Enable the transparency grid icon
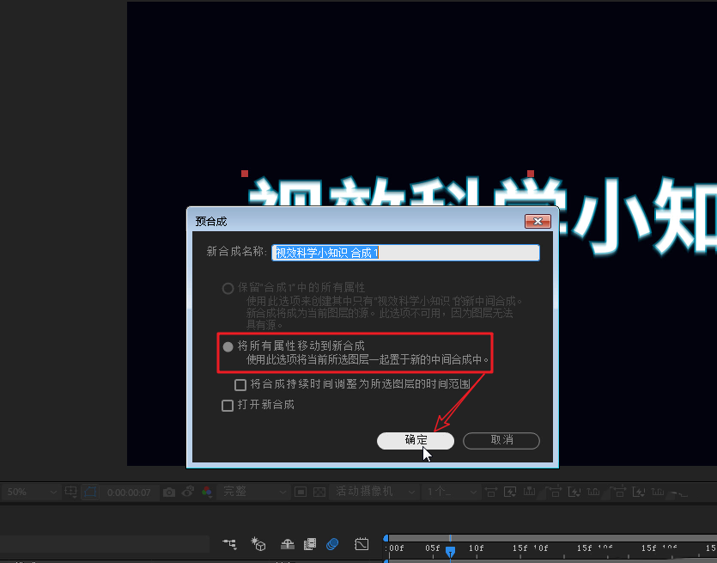 [319, 492]
